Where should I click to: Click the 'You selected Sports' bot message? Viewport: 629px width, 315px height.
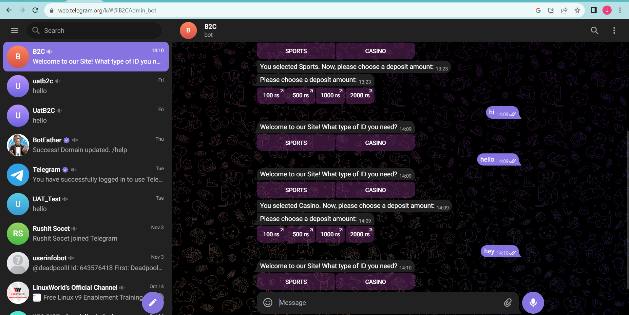tap(354, 67)
